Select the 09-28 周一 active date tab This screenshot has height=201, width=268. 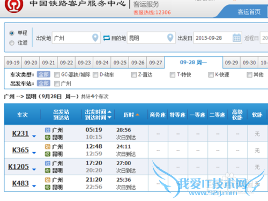click(x=193, y=62)
